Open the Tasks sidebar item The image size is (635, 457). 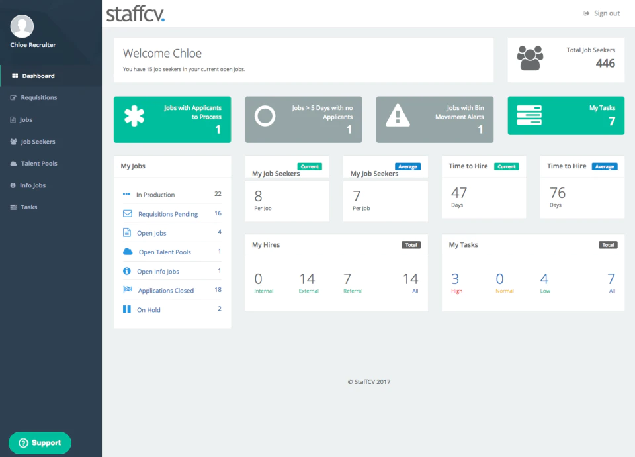tap(51, 207)
